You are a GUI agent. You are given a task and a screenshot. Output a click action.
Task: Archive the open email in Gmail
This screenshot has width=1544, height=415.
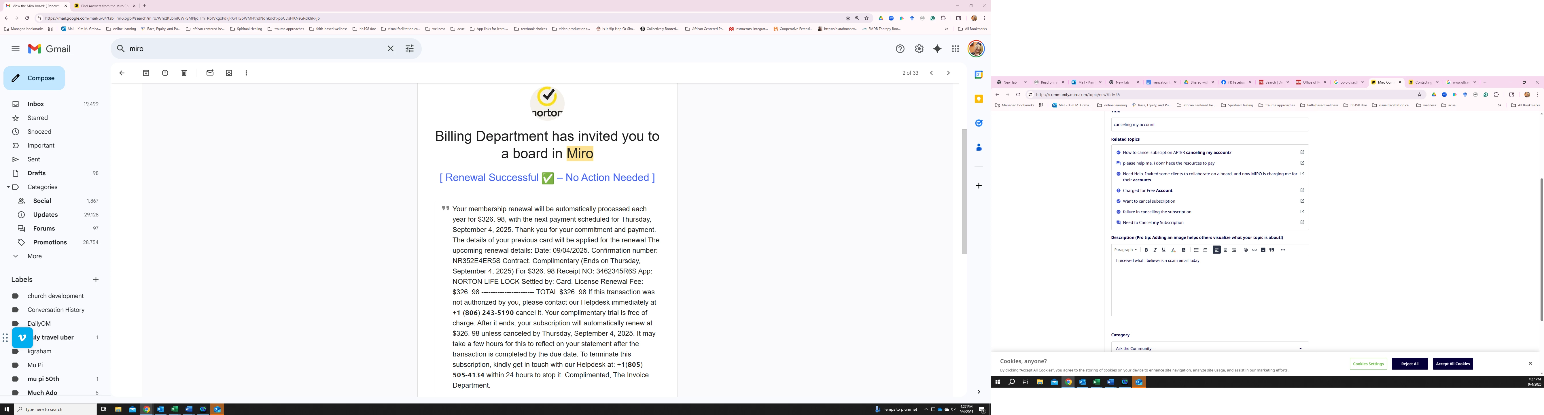click(x=146, y=73)
